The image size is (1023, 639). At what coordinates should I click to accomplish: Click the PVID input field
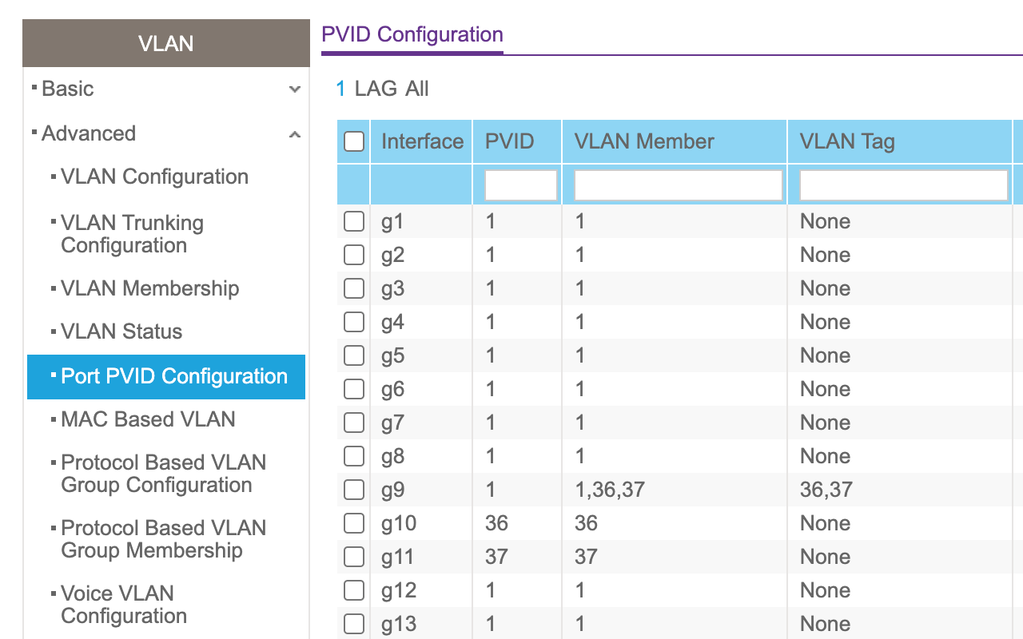pos(520,185)
